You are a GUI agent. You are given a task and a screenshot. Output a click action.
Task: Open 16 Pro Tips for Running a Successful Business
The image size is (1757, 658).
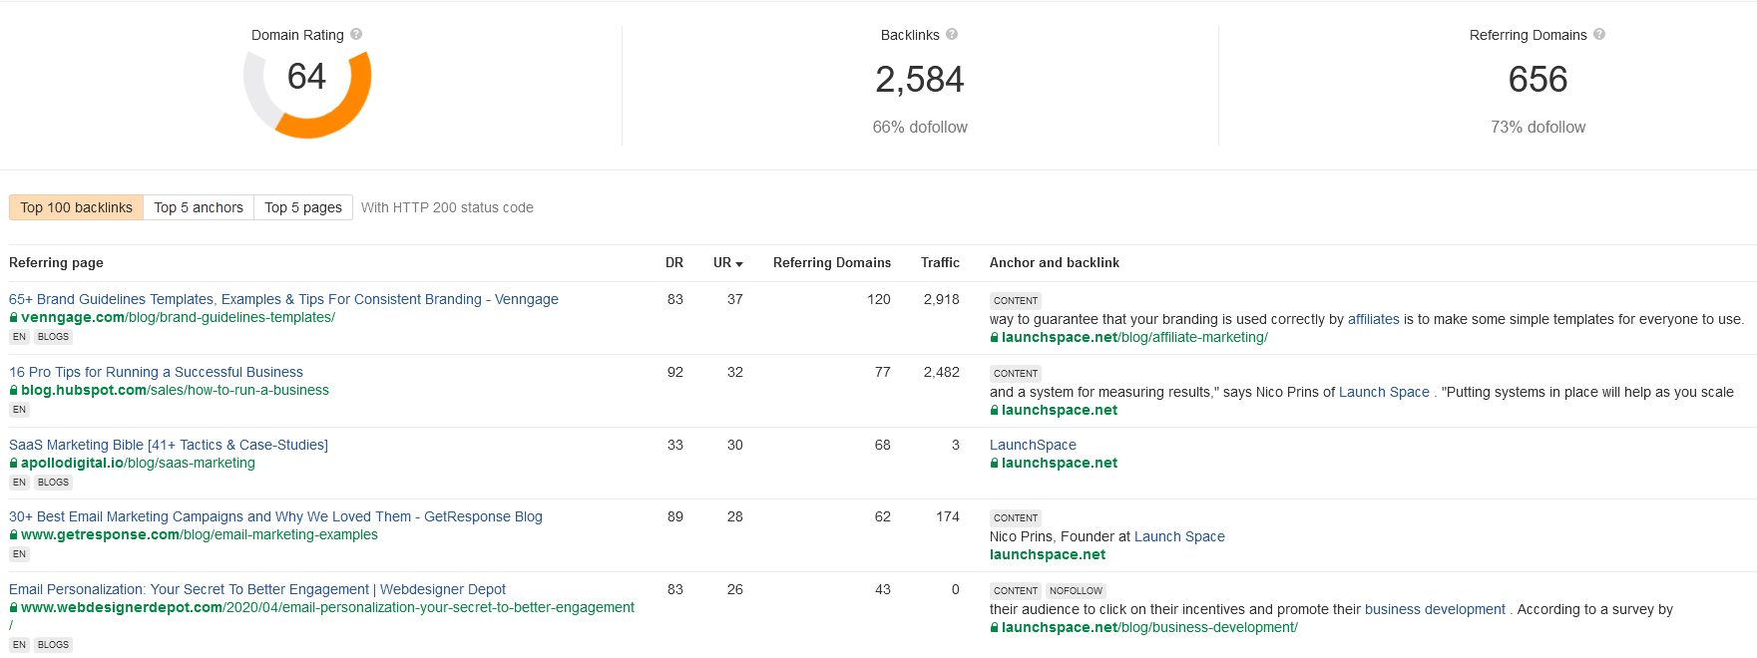(x=156, y=372)
